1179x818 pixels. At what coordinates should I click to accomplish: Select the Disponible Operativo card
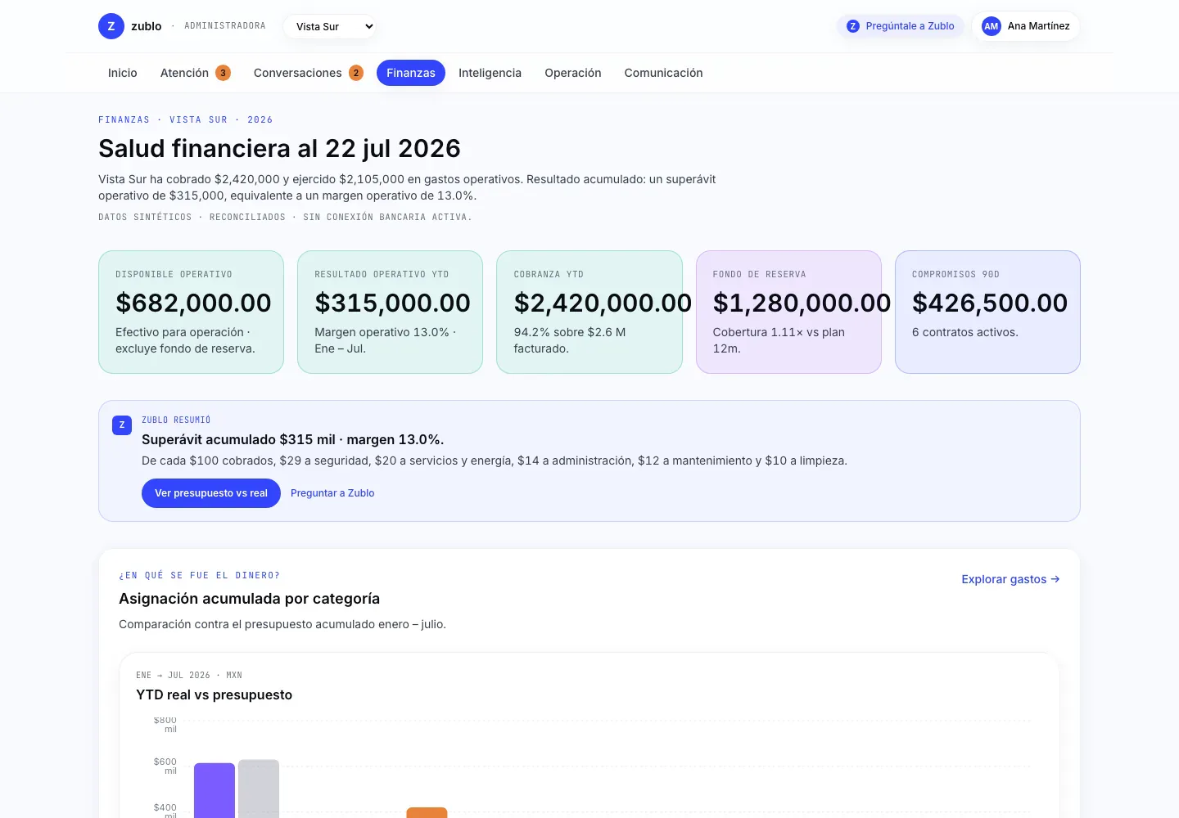(x=191, y=312)
